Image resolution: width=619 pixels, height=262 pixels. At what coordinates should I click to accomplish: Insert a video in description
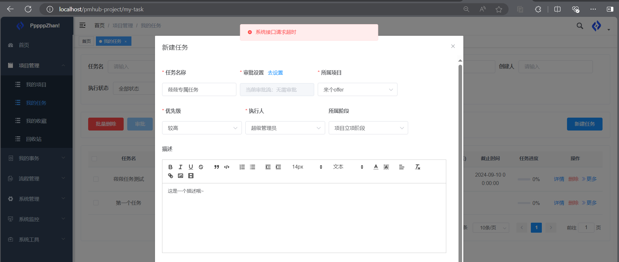tap(191, 176)
